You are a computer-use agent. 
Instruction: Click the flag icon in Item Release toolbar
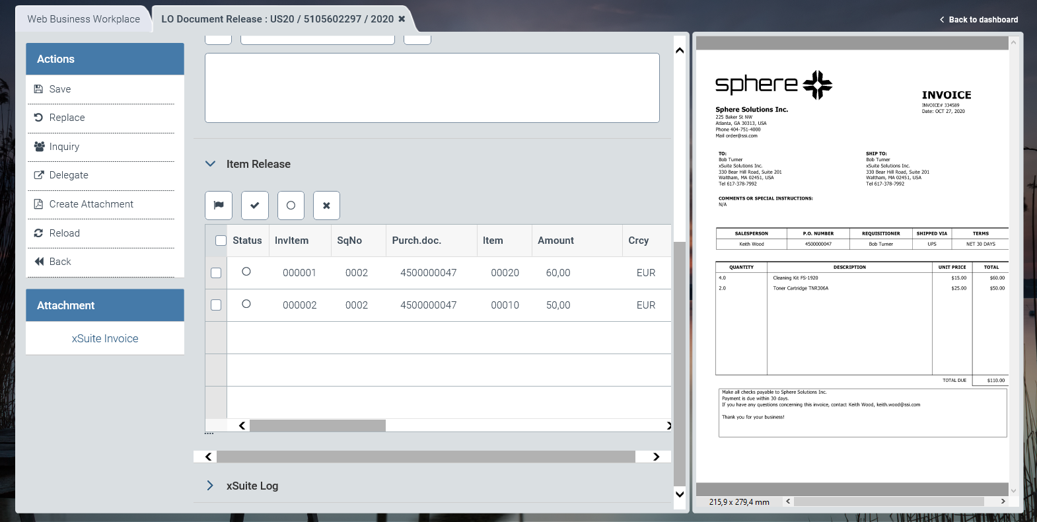219,205
